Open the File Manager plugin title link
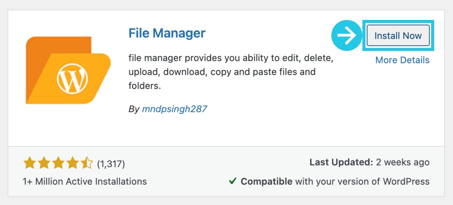 pyautogui.click(x=167, y=33)
